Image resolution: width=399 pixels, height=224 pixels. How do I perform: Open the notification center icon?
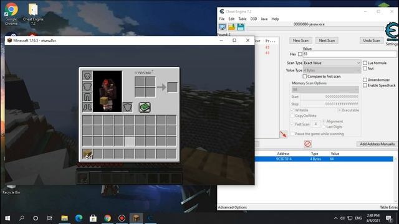pyautogui.click(x=389, y=218)
